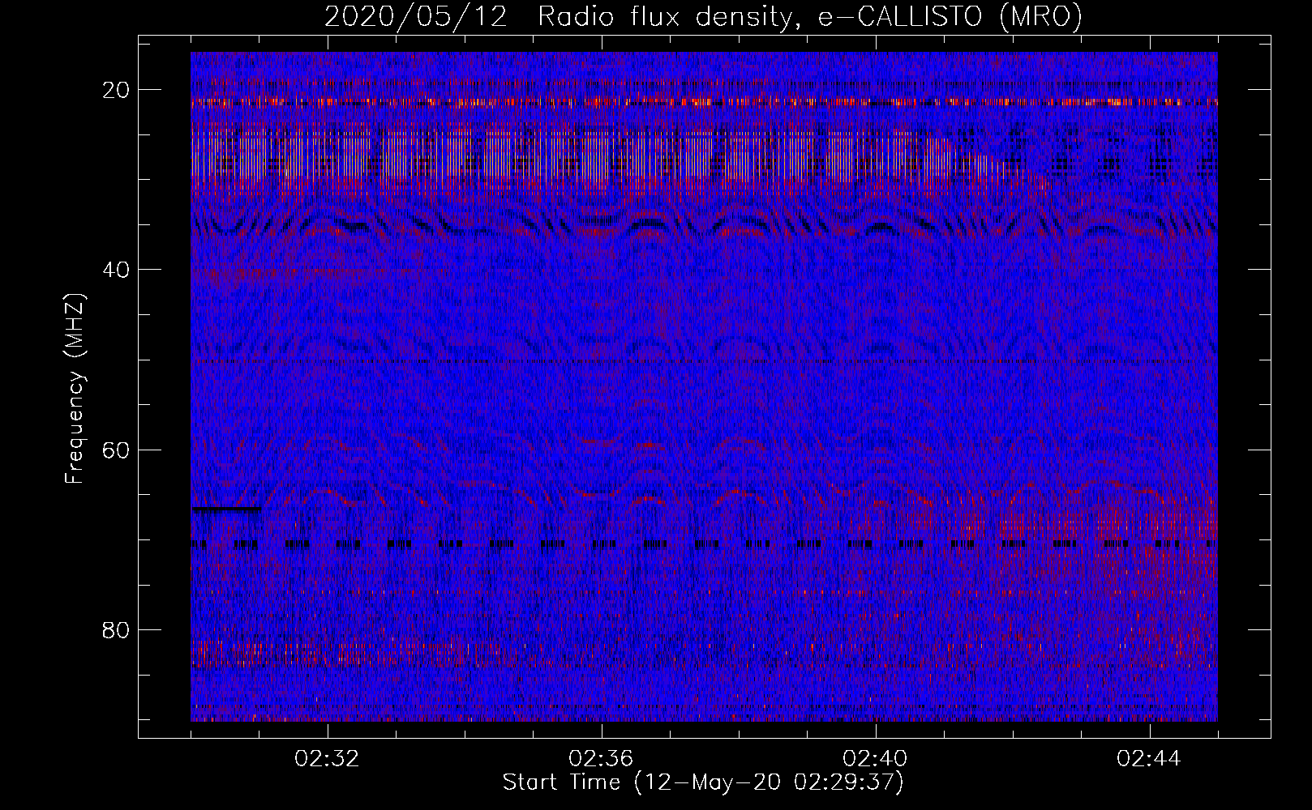This screenshot has width=1312, height=810.
Task: Click the "02:44" time tick label
Action: (x=1150, y=759)
